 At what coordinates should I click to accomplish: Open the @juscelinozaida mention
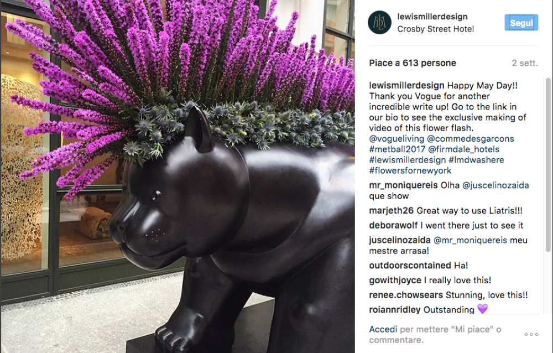(495, 185)
